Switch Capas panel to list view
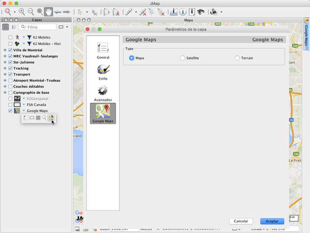Screen dimensions: 310x233 coord(14,27)
